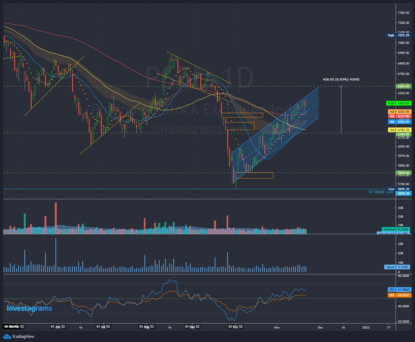
Task: Click the Investagrams logo
Action: coord(29,308)
